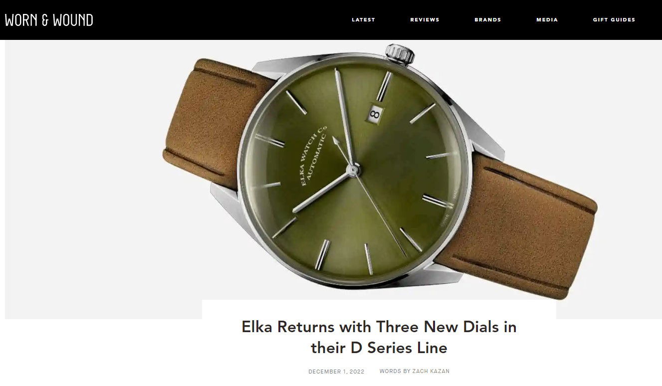Click the December 1, 2022 publish date
This screenshot has height=386, width=662.
tap(336, 372)
